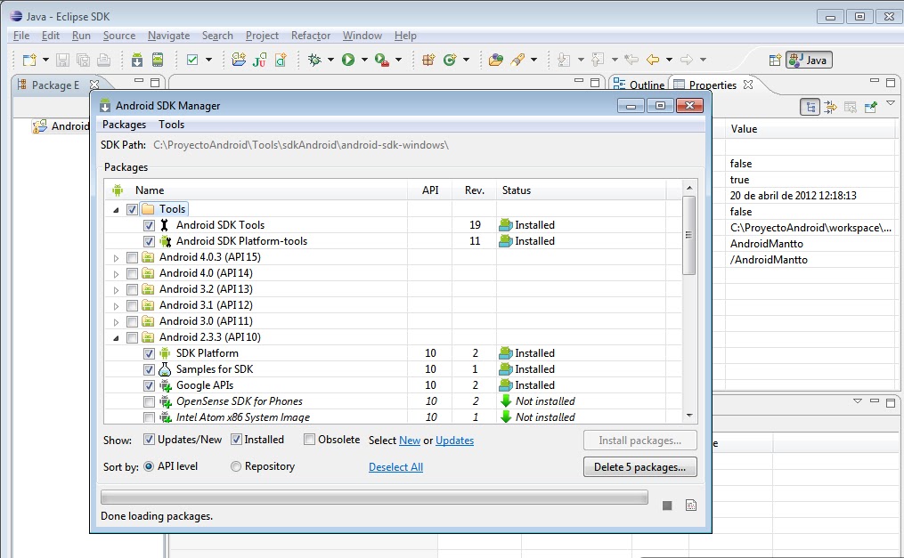Click the New JUnit test icon
Screen dimensions: 904x558
pos(259,60)
